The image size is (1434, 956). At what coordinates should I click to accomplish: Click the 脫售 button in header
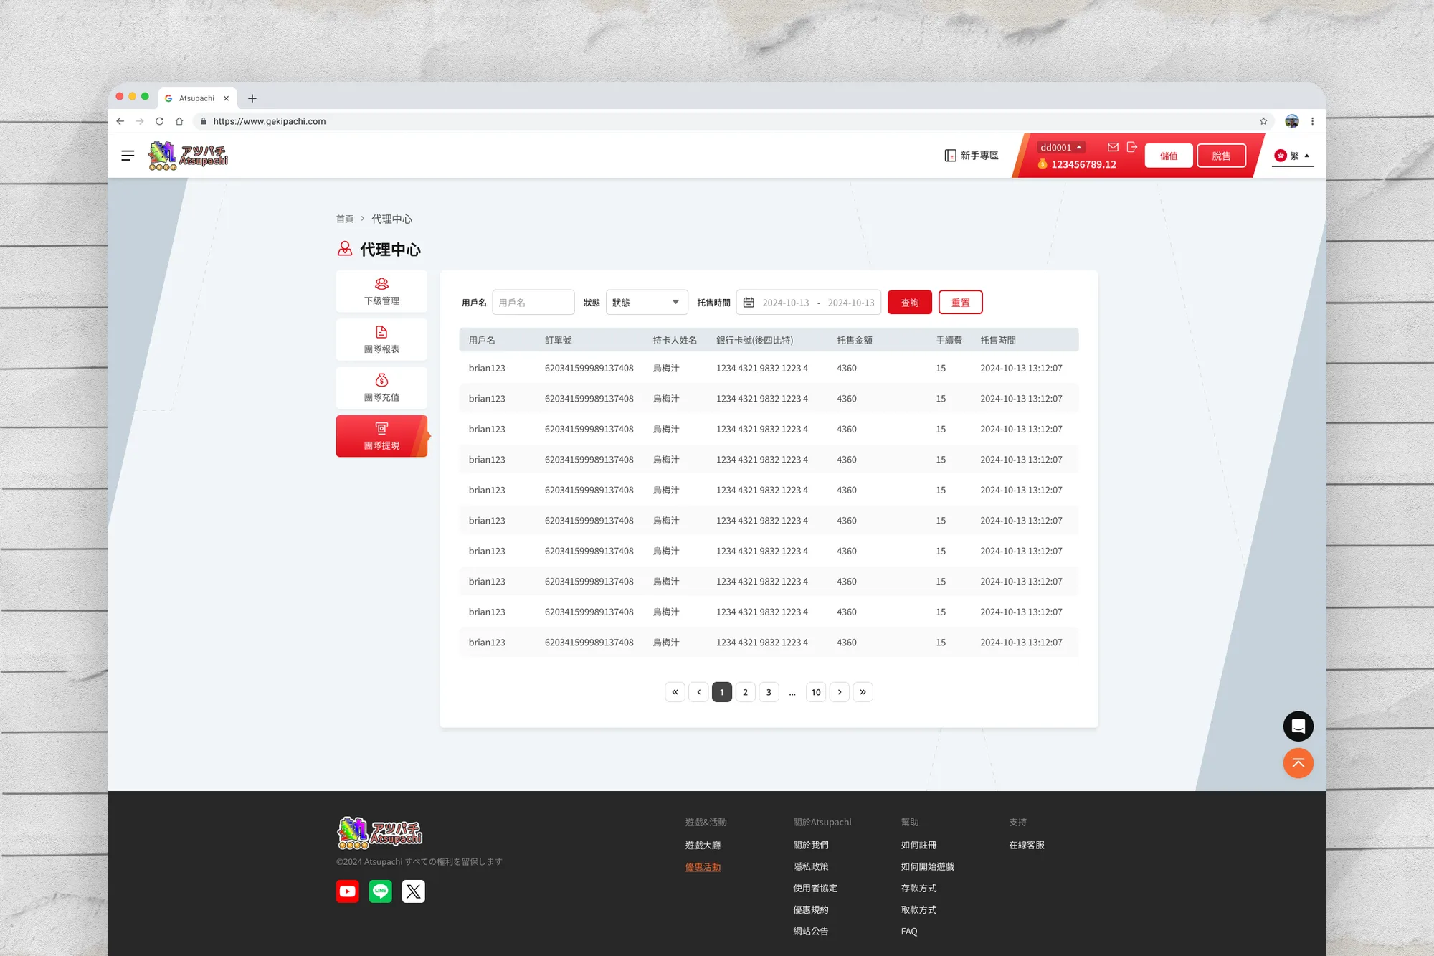(1221, 156)
